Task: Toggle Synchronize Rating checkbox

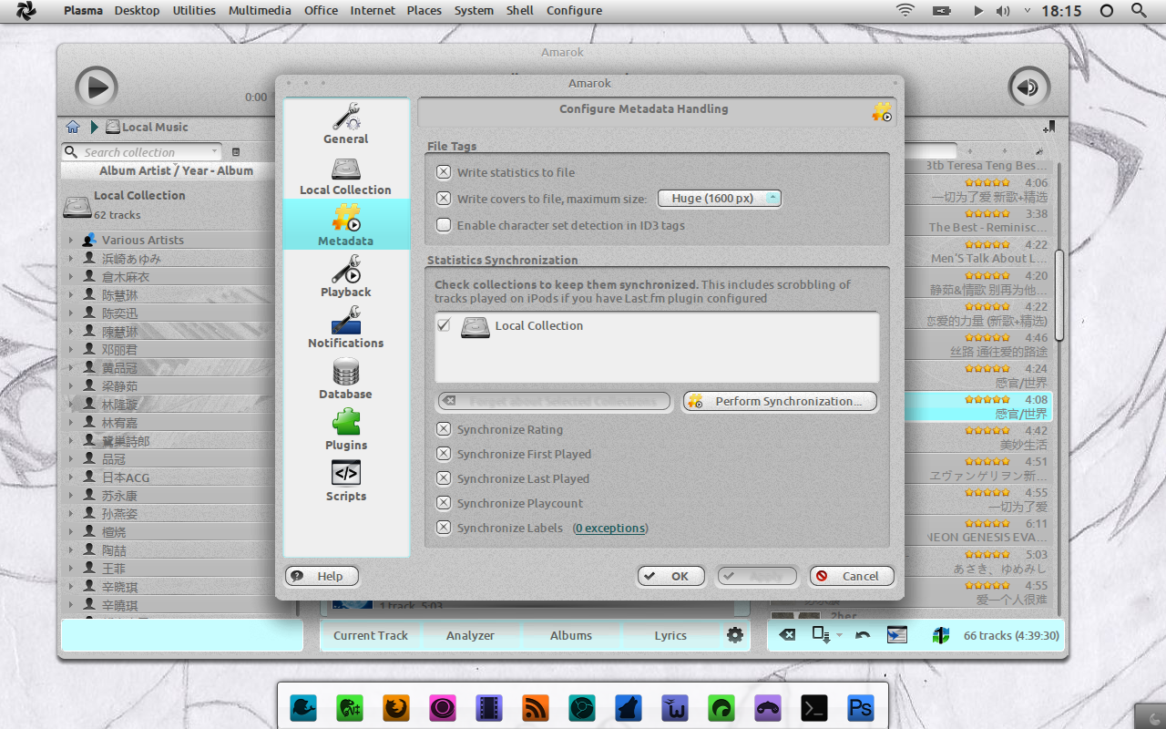Action: (x=444, y=429)
